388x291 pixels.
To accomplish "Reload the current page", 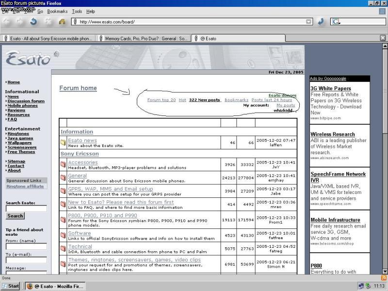I will [x=33, y=22].
